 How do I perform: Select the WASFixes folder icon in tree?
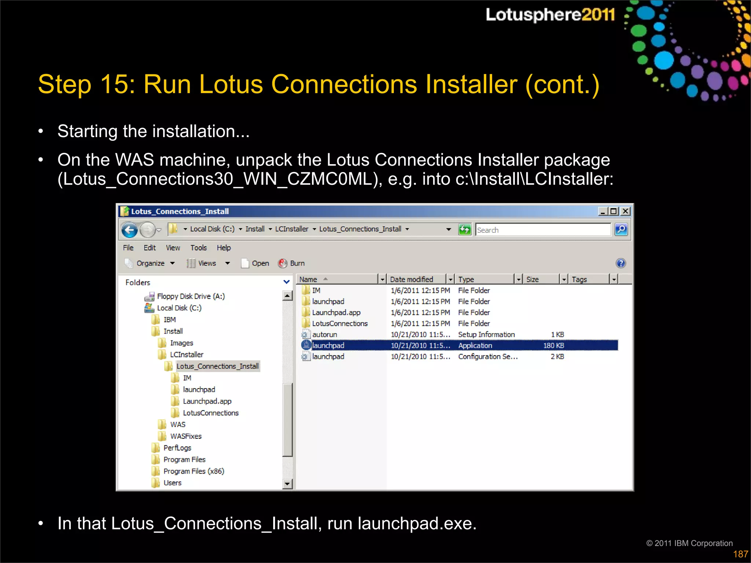pyautogui.click(x=162, y=436)
